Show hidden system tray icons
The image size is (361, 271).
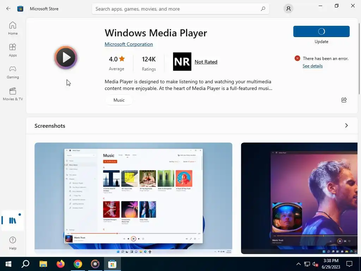(x=298, y=264)
